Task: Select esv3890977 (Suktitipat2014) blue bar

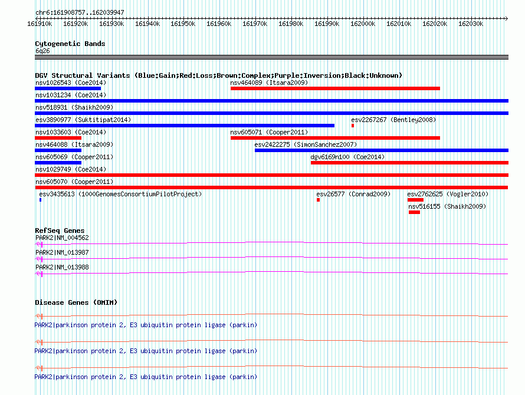Action: click(185, 126)
